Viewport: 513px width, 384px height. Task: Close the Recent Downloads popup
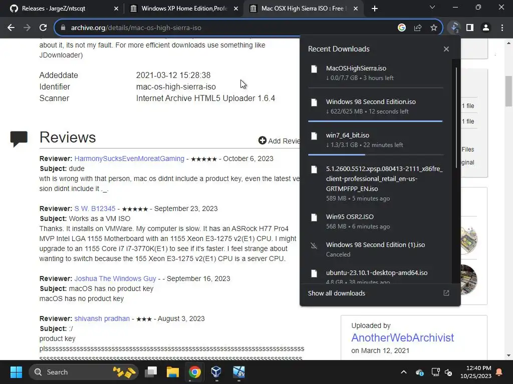pyautogui.click(x=446, y=49)
